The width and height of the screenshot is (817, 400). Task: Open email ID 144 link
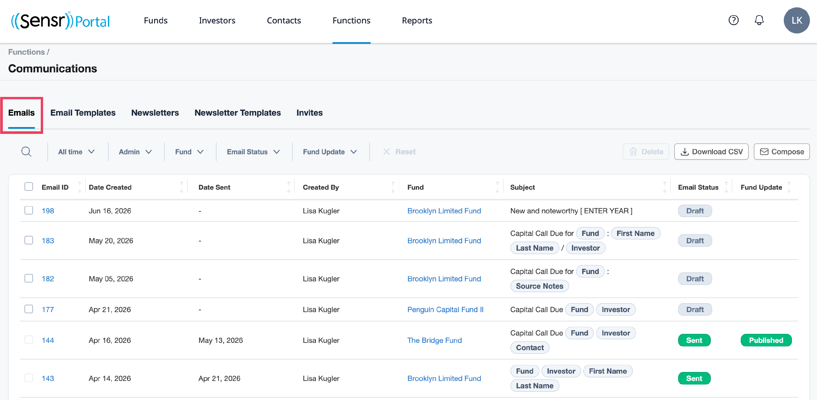pos(48,340)
